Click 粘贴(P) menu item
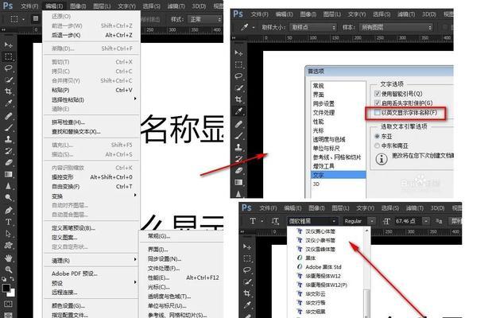496x318 pixels. point(91,90)
